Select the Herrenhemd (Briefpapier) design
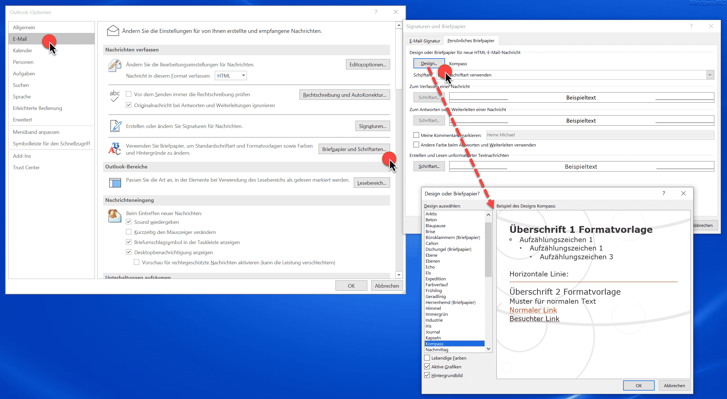727x399 pixels. (x=455, y=302)
